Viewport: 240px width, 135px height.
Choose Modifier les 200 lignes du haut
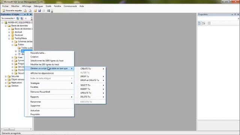click(49, 64)
